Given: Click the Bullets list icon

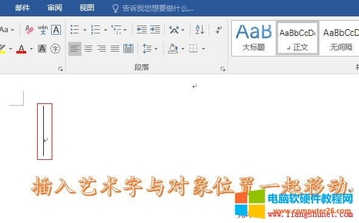Looking at the screenshot, I should pyautogui.click(x=75, y=30).
